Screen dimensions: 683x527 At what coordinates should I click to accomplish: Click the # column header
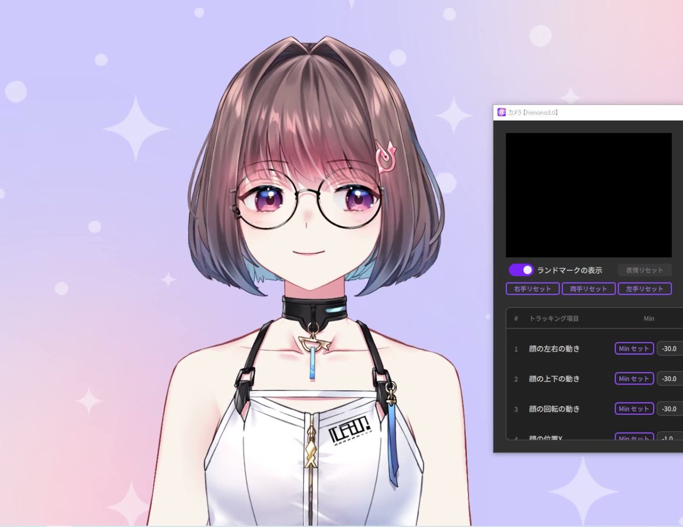tap(516, 319)
